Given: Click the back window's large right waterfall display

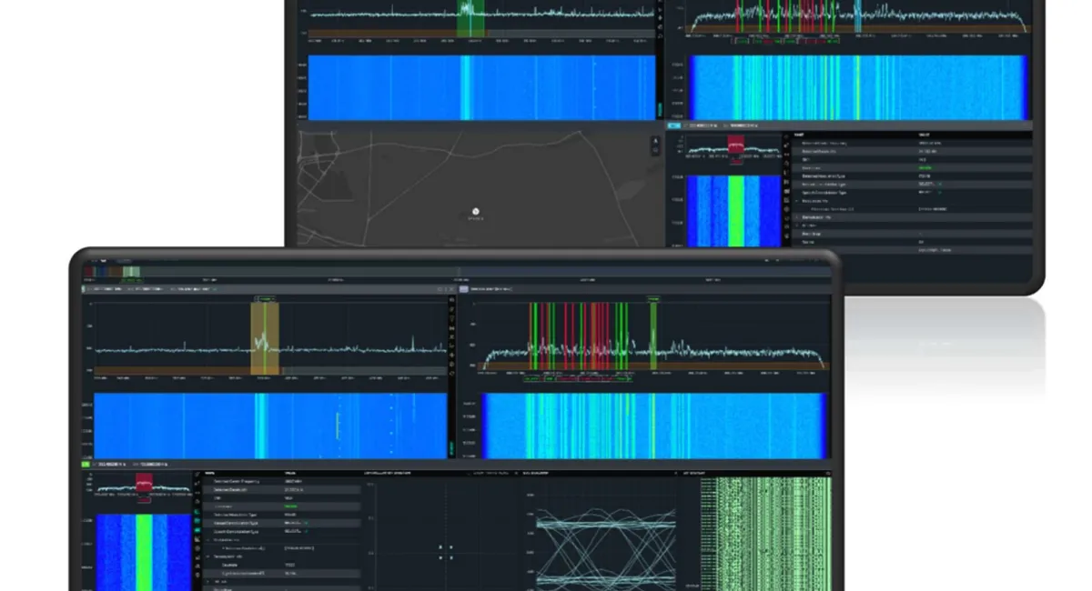Looking at the screenshot, I should (858, 87).
